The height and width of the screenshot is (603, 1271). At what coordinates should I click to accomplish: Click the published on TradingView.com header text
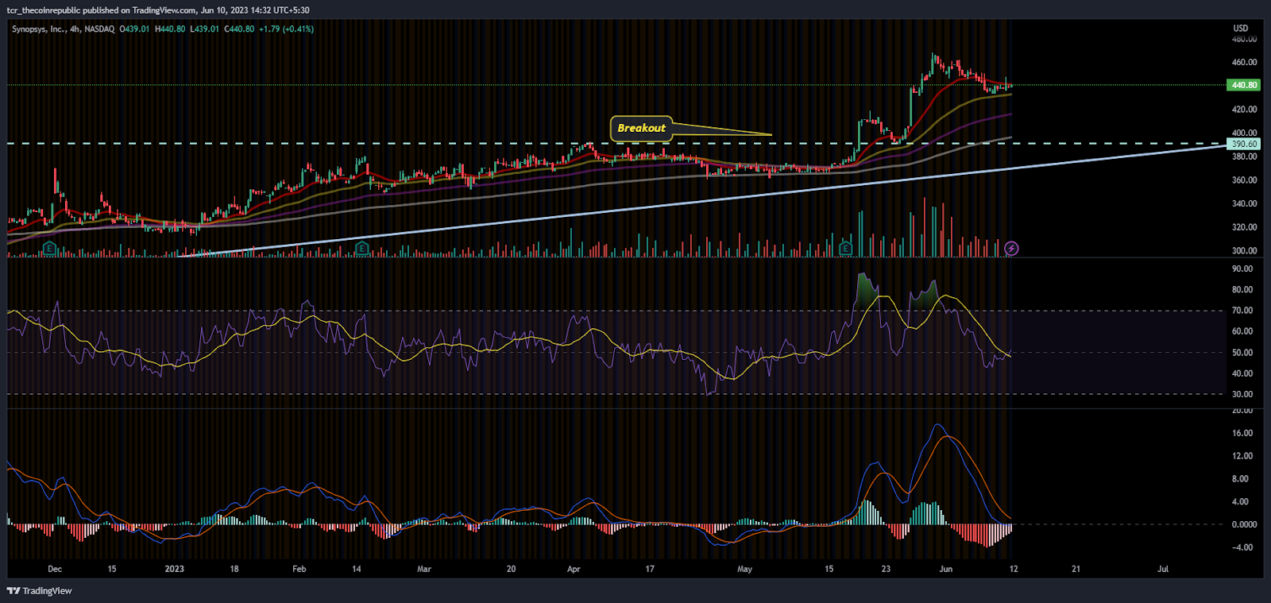(140, 10)
